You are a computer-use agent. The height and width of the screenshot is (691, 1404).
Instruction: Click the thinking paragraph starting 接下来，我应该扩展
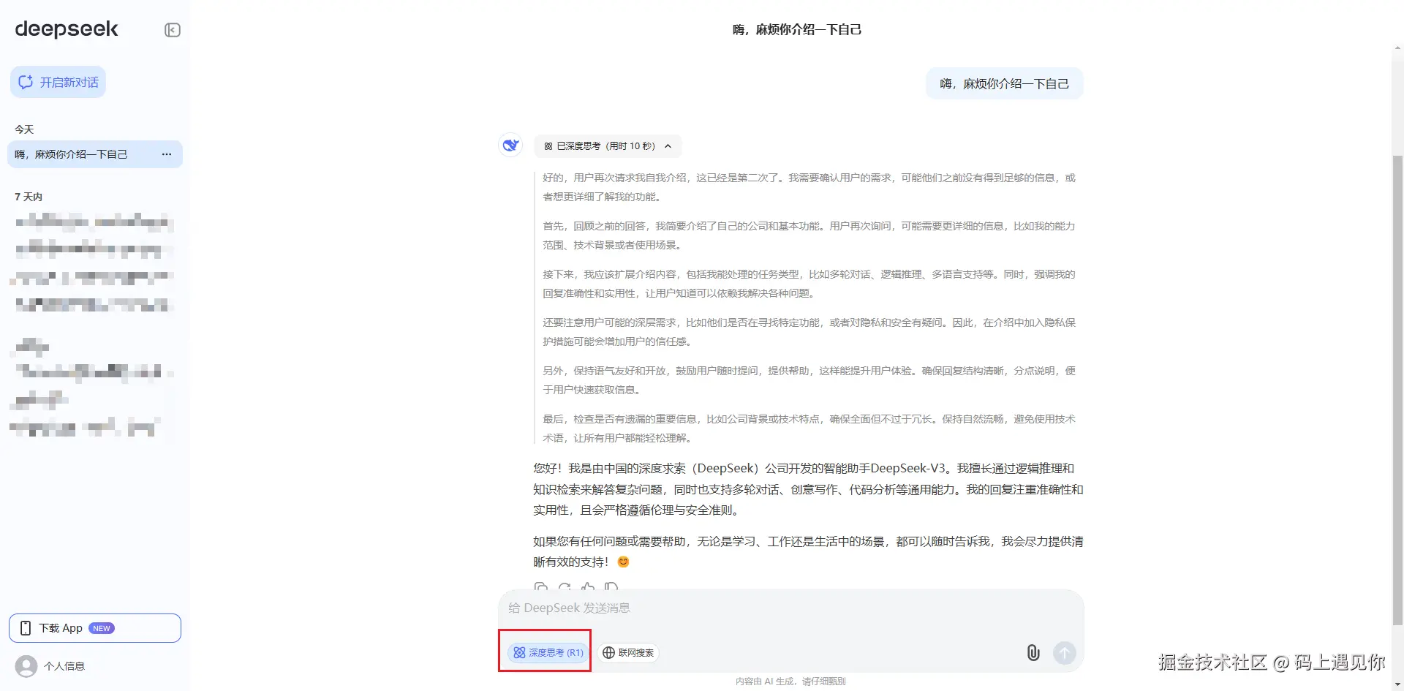(x=809, y=284)
